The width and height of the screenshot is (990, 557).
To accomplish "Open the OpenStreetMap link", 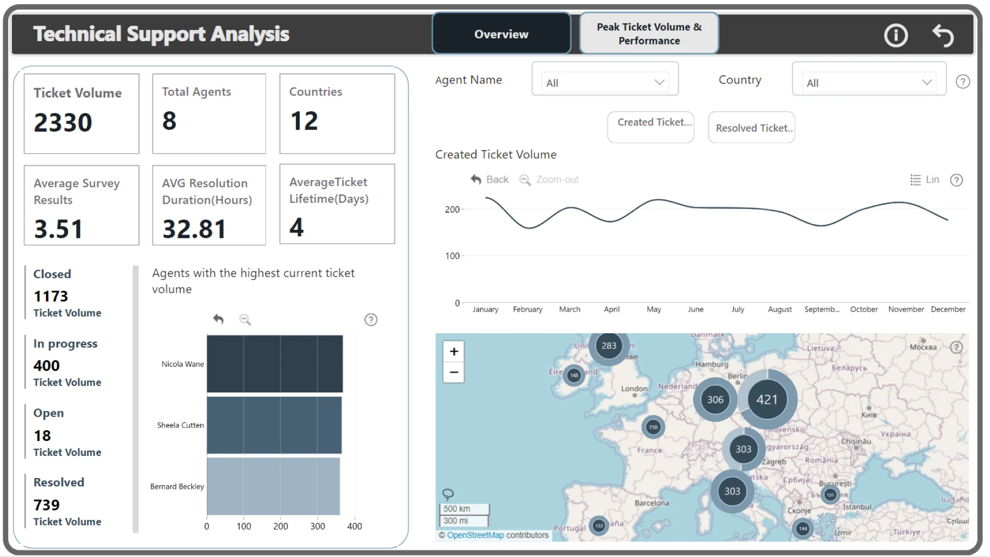I will pos(475,535).
